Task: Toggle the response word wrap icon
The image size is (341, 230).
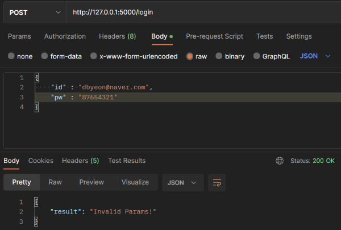Action: coord(217,183)
